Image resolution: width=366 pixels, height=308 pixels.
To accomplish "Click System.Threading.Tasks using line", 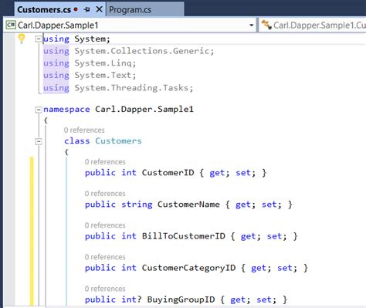I will (x=118, y=88).
